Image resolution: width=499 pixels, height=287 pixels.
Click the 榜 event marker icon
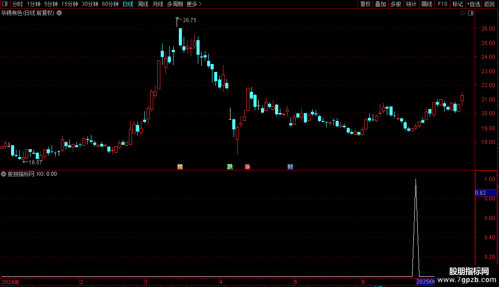180,167
